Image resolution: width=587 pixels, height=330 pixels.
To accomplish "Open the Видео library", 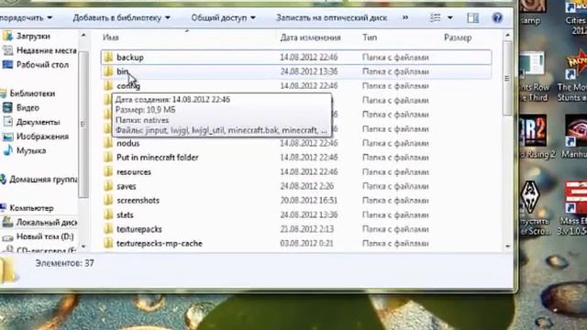I will click(28, 108).
